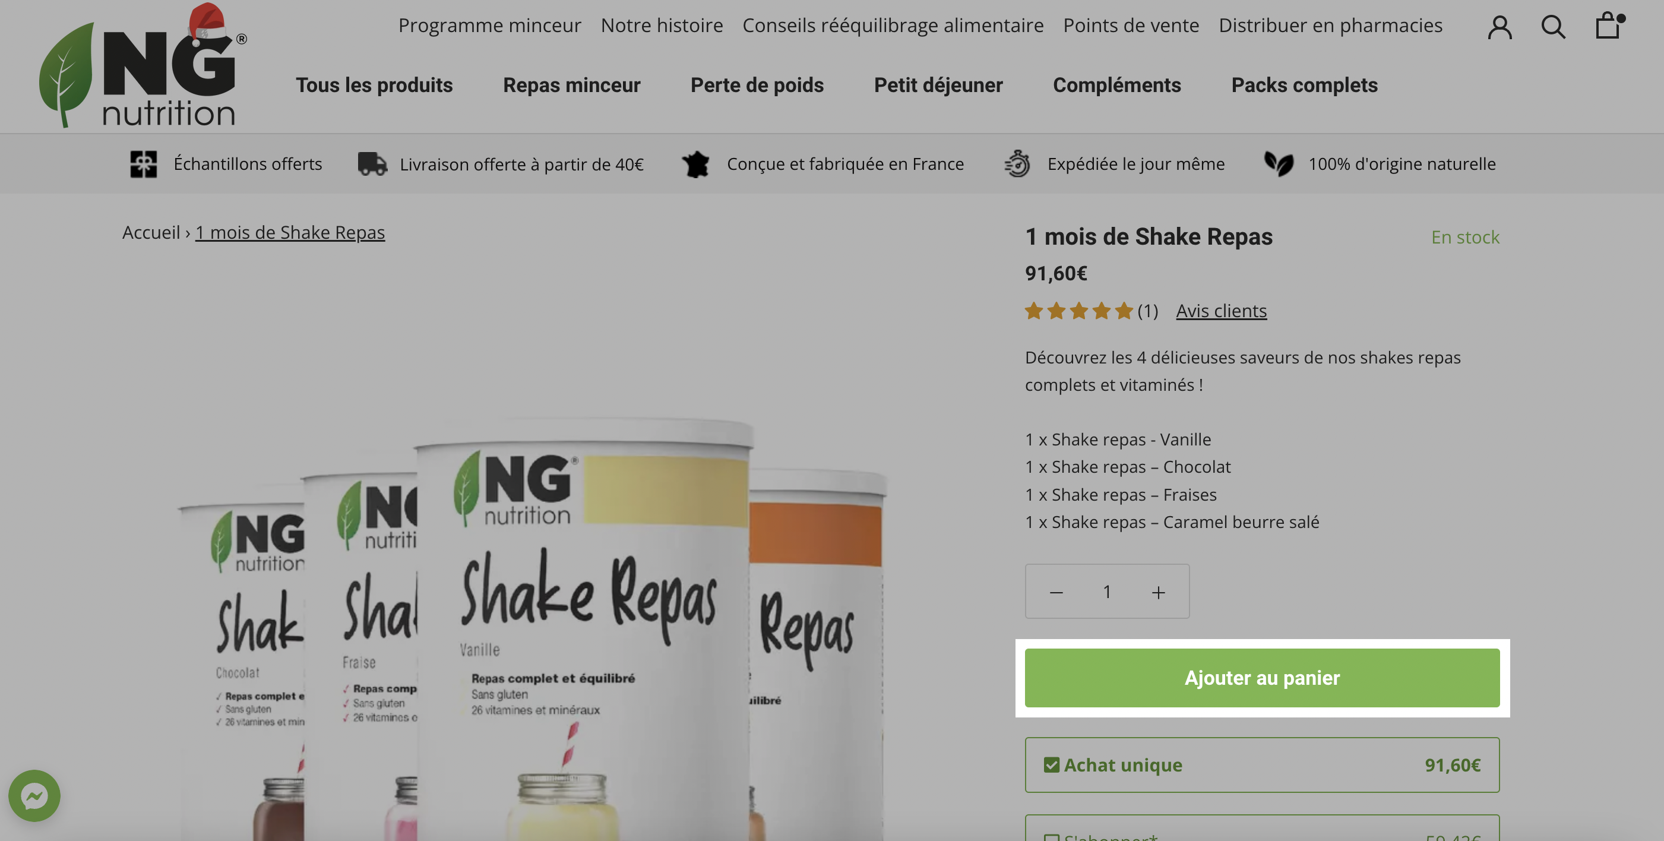Select the Achat unique 91,60€ option

click(x=1261, y=765)
